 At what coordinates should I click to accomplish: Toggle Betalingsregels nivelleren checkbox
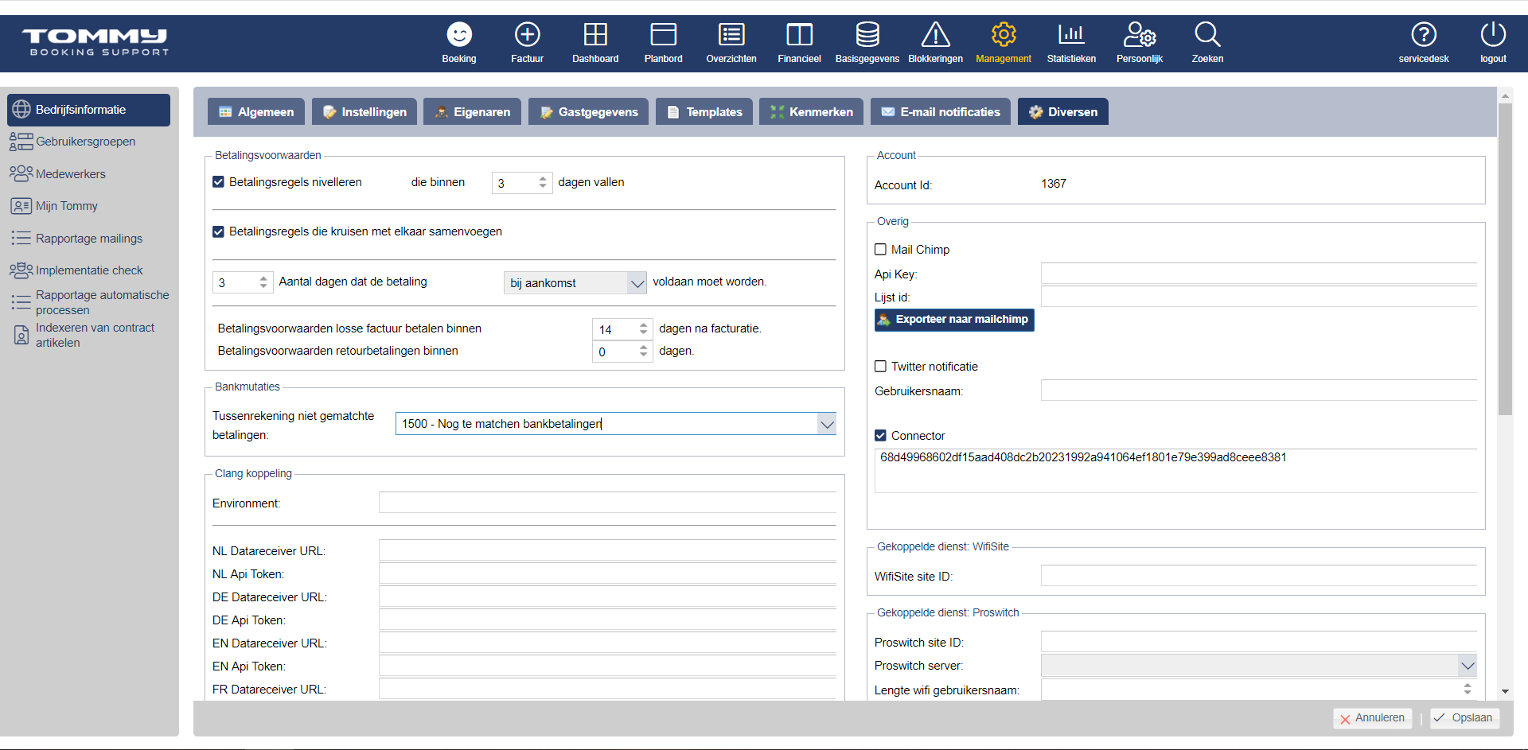point(218,182)
